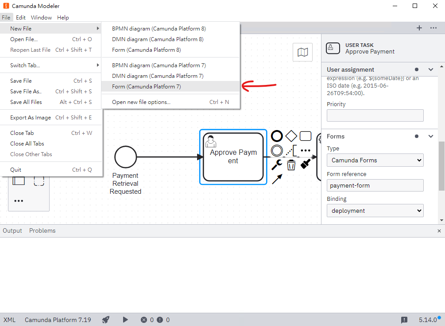The image size is (445, 326).
Task: Open the File menu
Action: 6,17
